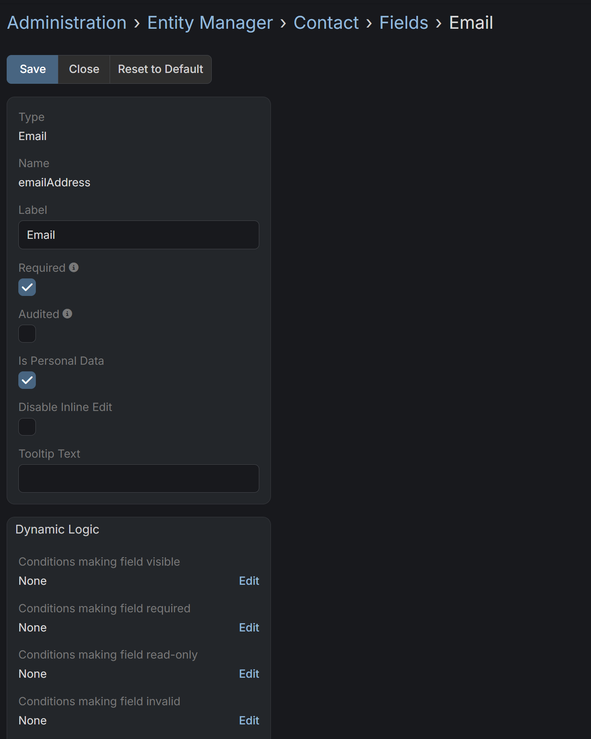Click the Audited info icon

(x=68, y=314)
